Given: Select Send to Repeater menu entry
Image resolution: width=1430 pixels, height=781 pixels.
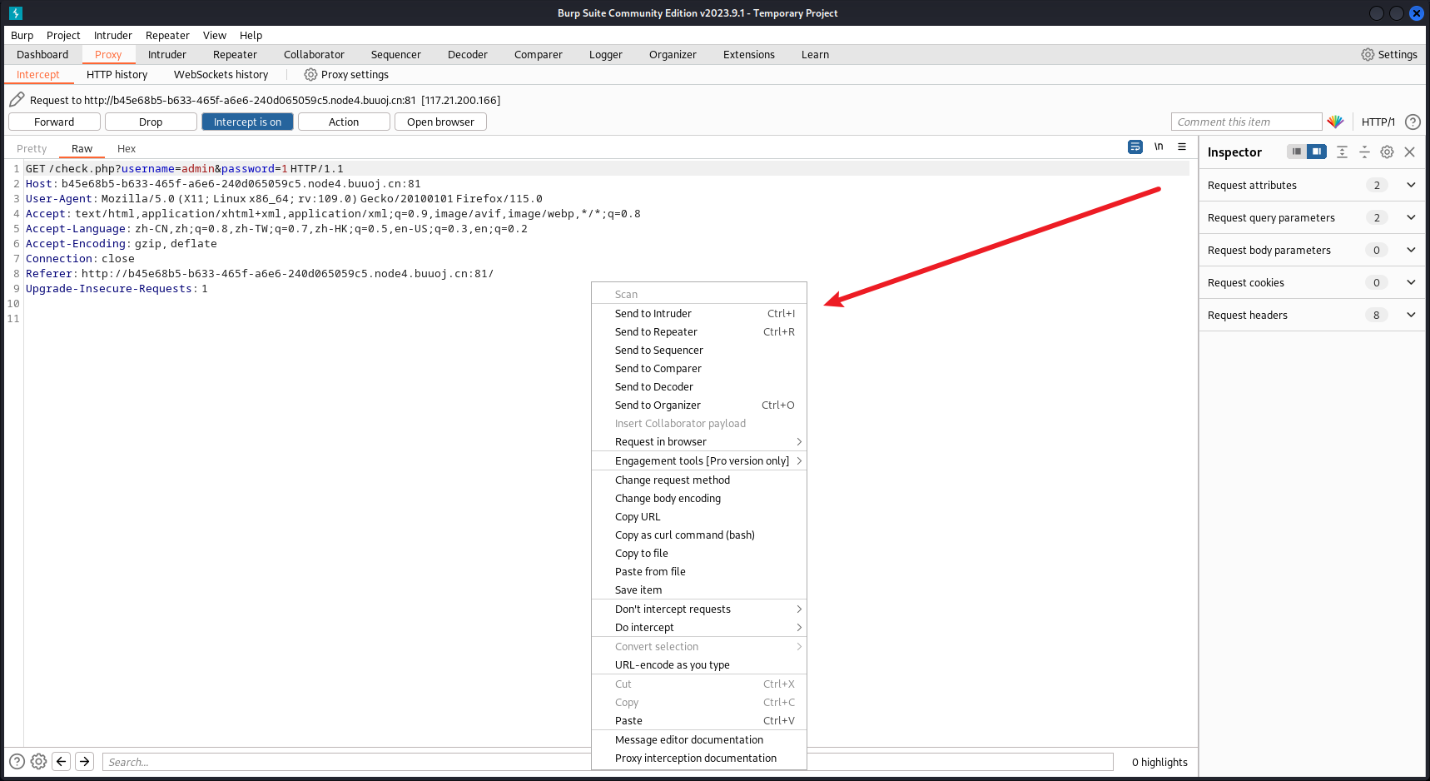Looking at the screenshot, I should pos(699,331).
